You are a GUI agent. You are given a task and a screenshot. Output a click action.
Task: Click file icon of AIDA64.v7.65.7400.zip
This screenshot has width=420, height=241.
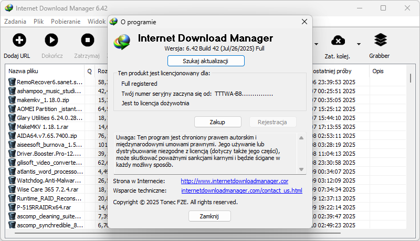[x=12, y=136]
